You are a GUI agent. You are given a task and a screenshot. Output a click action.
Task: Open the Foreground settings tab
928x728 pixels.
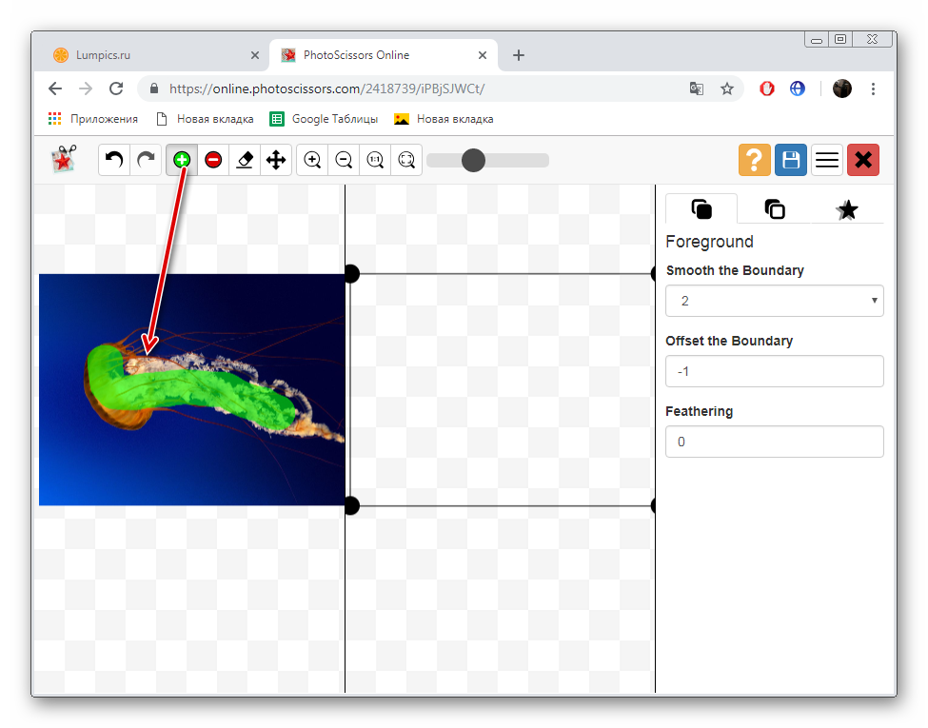pos(701,209)
